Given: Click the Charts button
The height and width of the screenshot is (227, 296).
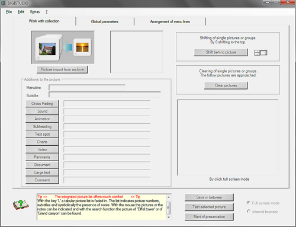Looking at the screenshot, I should 42,142.
